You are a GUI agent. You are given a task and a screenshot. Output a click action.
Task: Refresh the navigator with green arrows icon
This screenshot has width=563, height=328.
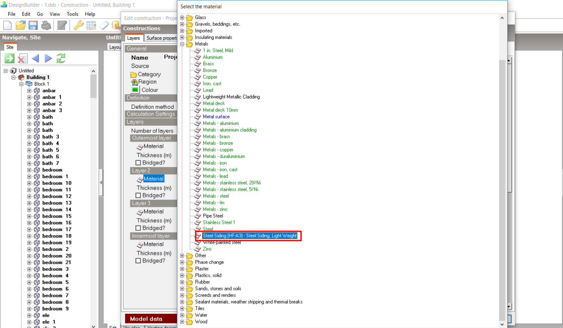(61, 59)
